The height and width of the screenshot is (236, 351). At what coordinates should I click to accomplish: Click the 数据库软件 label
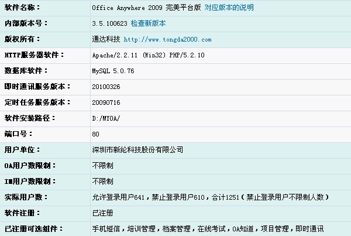26,71
